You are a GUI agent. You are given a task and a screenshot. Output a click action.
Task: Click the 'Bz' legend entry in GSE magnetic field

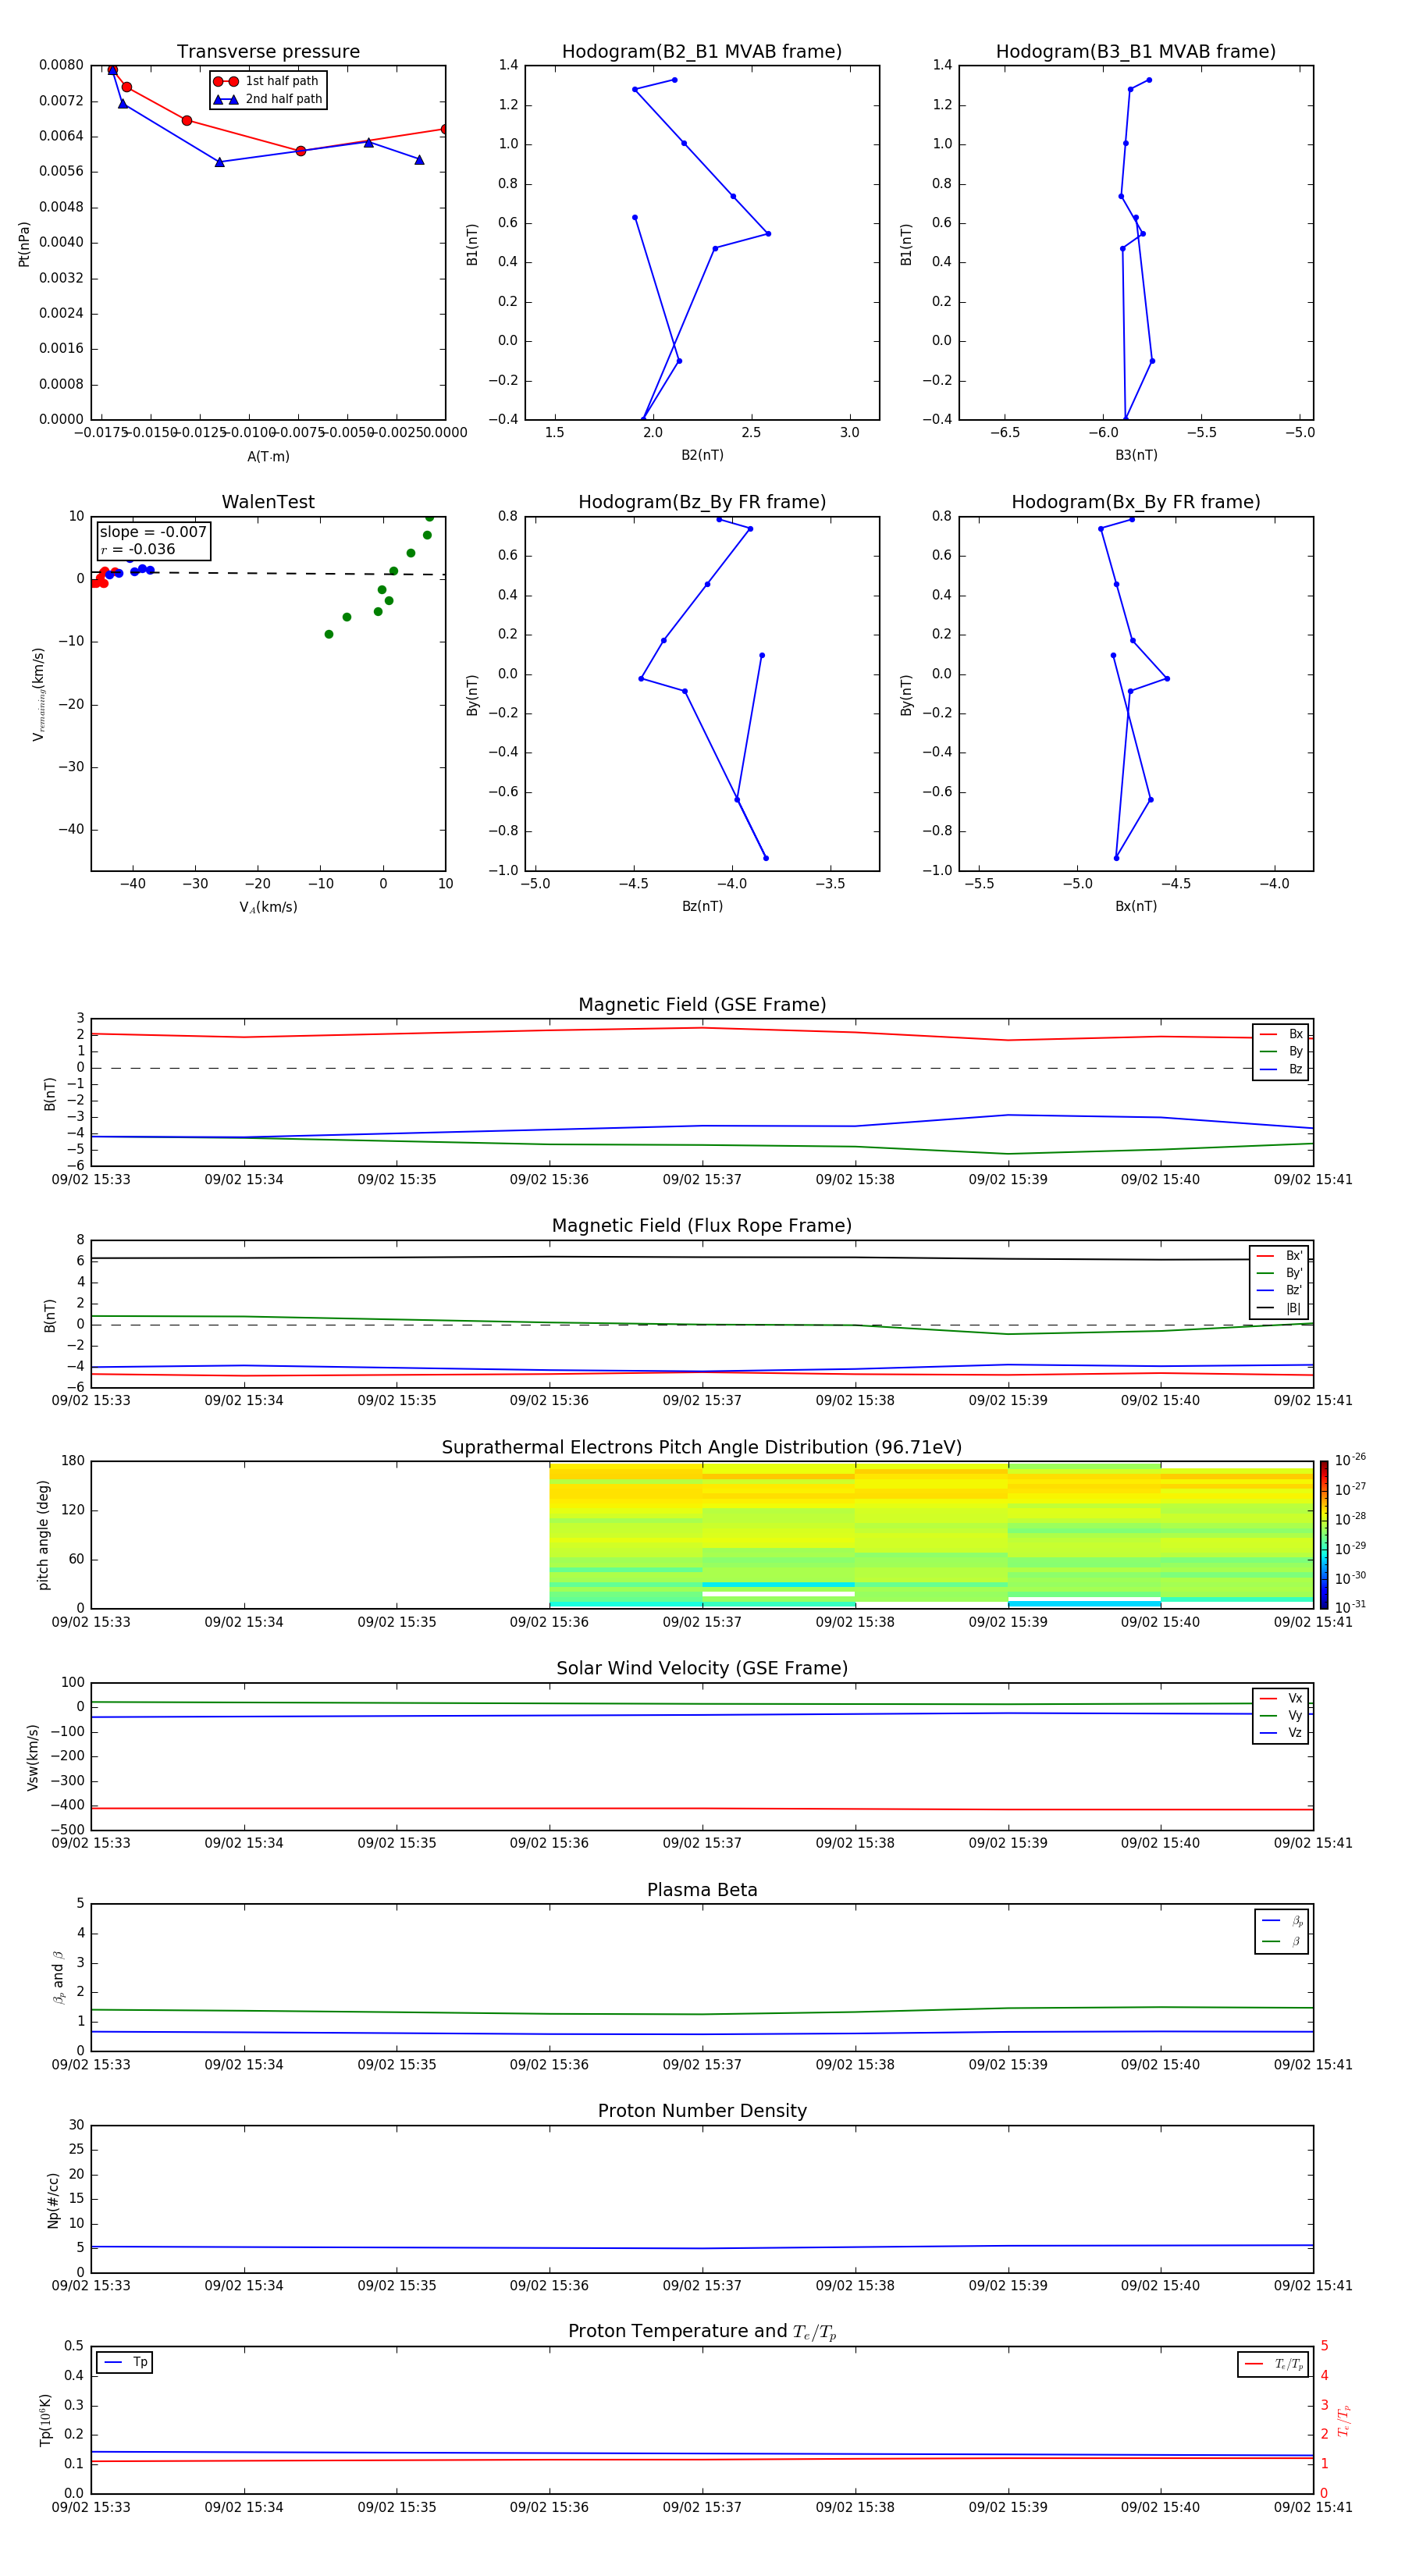tap(1281, 1069)
